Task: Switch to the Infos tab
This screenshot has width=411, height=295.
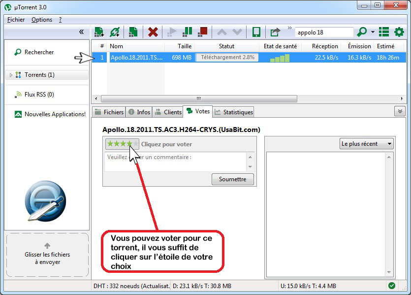Action: coord(139,112)
